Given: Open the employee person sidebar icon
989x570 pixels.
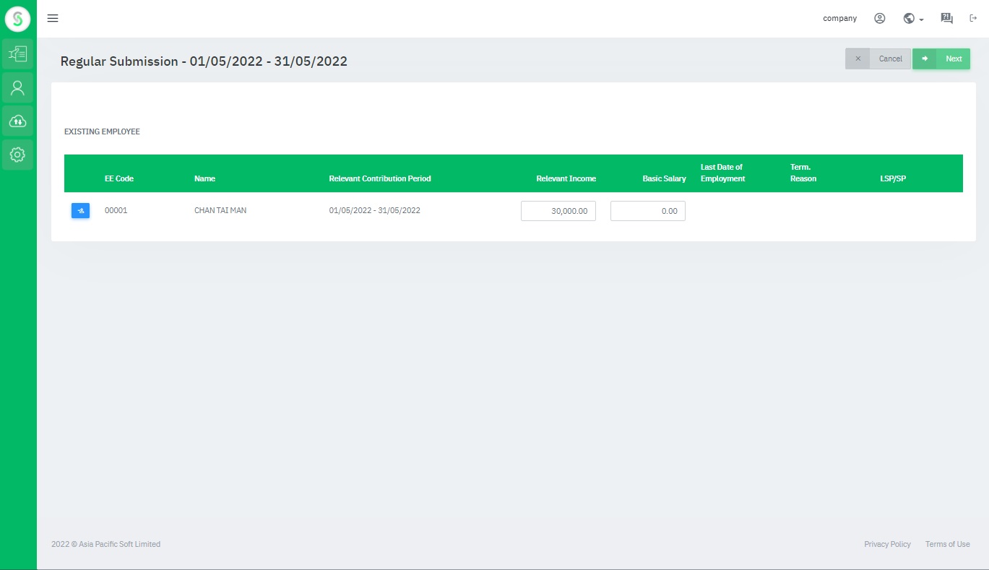Looking at the screenshot, I should click(18, 88).
